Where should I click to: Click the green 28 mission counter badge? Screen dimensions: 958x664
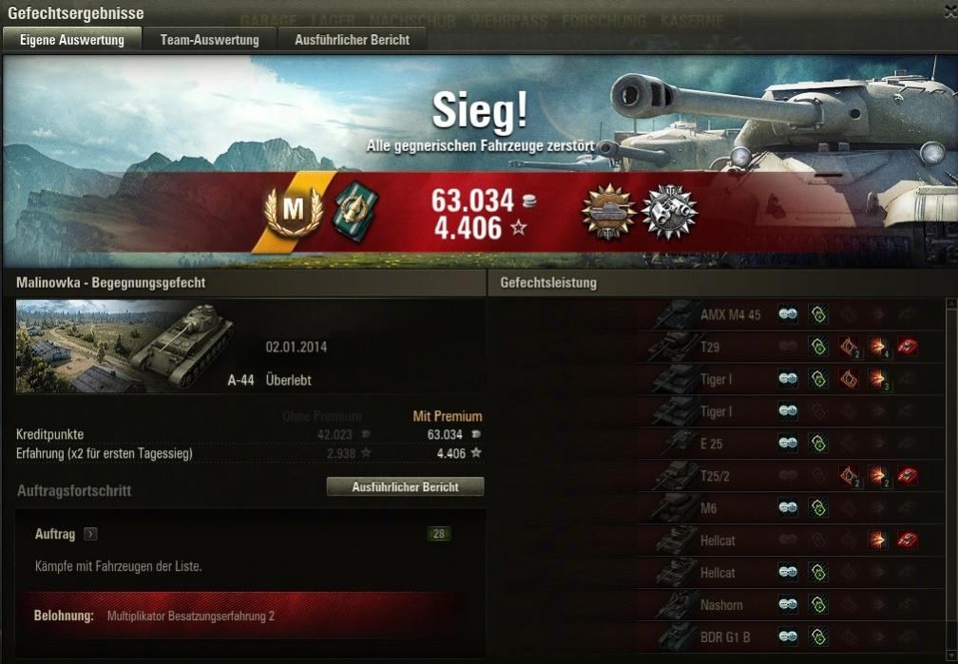point(439,534)
